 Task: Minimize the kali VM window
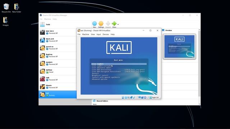[143, 30]
